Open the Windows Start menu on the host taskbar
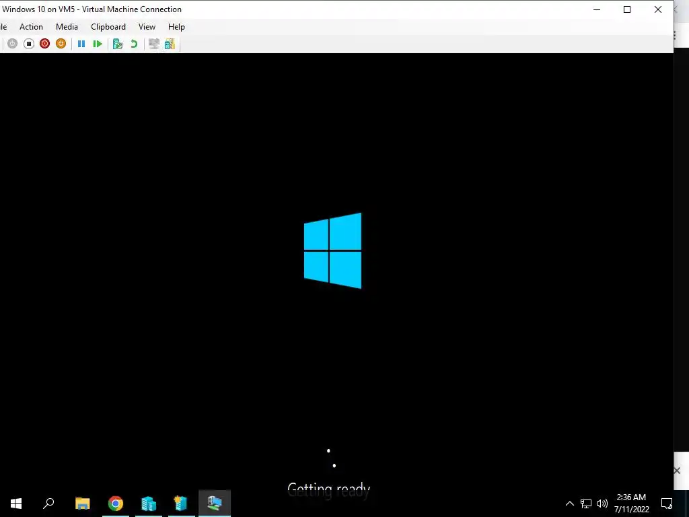This screenshot has width=689, height=517. [16, 503]
